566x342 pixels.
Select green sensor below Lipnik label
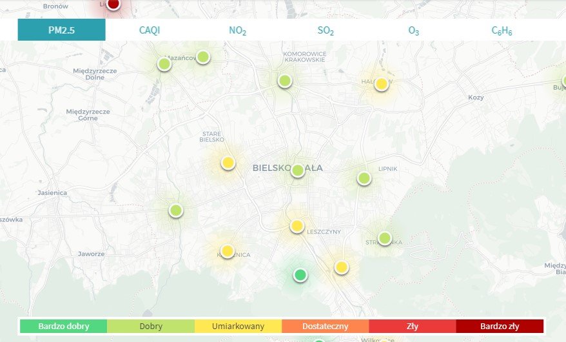pos(364,178)
